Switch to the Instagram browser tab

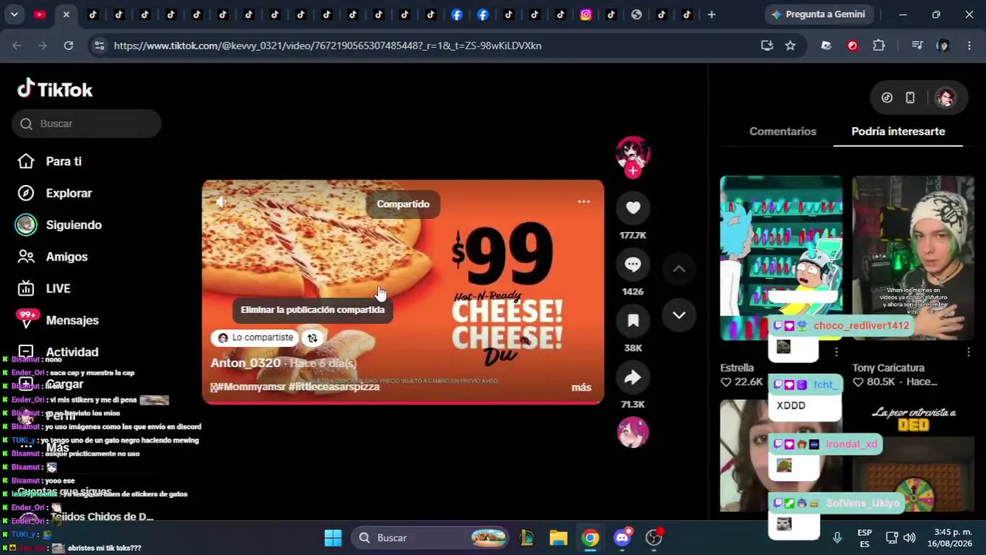586,14
